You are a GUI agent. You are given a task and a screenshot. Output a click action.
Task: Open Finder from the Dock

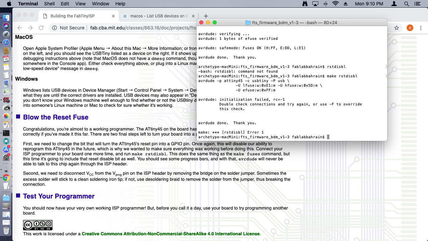point(6,18)
